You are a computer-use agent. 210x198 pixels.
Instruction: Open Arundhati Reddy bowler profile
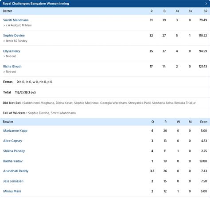16,171
